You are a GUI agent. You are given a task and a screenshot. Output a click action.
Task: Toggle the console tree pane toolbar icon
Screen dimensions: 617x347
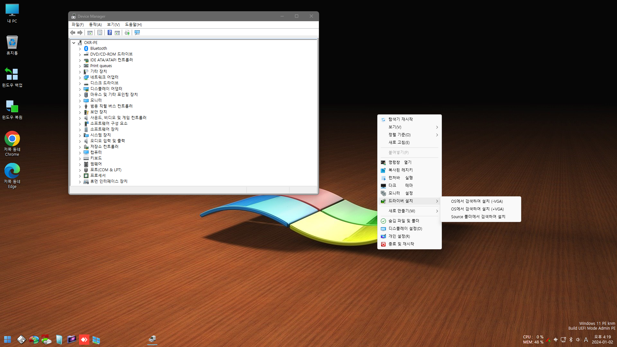pyautogui.click(x=90, y=32)
